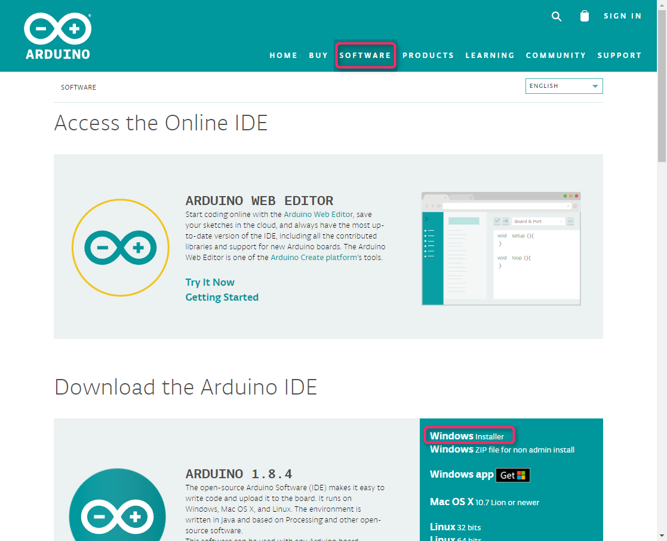Click the page vertical scrollbar thumb
The image size is (667, 541).
662,85
